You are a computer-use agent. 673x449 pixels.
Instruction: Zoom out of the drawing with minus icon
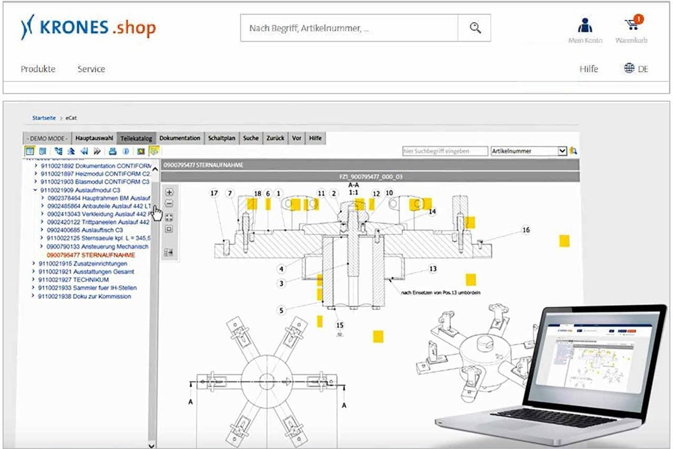(169, 203)
